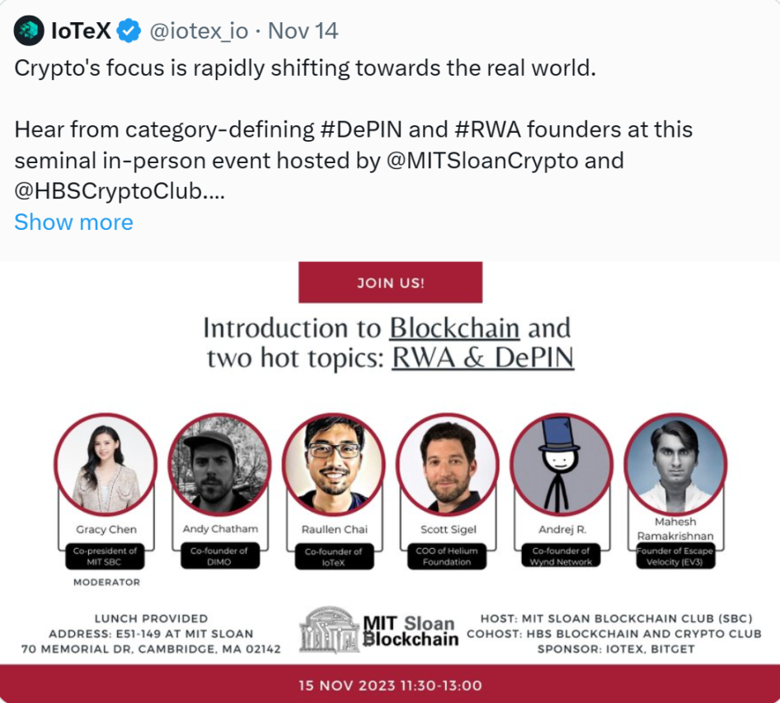Open the Nov 14 tweet timestamp

tap(303, 30)
